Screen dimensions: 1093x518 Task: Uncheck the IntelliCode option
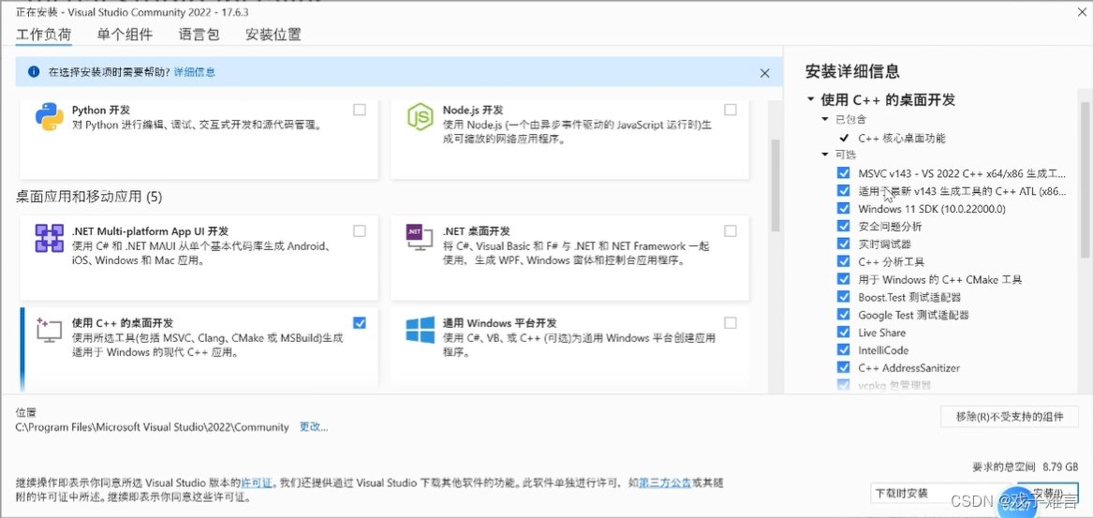coord(844,350)
